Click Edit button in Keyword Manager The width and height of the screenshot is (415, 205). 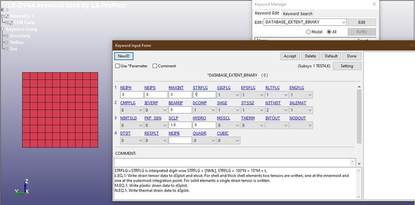[362, 22]
